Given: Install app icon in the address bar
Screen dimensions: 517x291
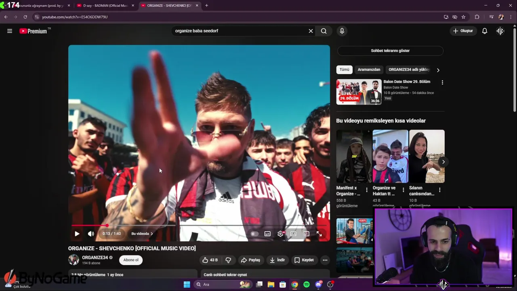Looking at the screenshot, I should click(446, 17).
